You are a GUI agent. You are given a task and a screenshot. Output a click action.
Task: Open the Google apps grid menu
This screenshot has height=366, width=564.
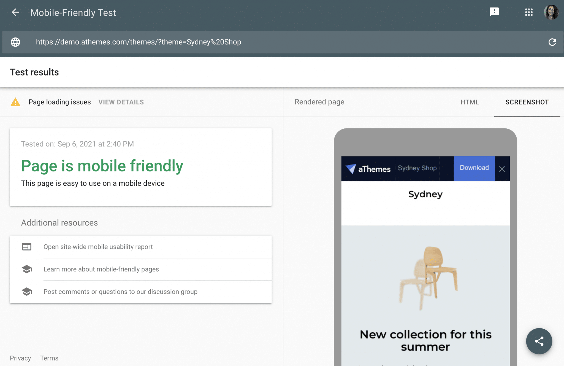point(529,12)
